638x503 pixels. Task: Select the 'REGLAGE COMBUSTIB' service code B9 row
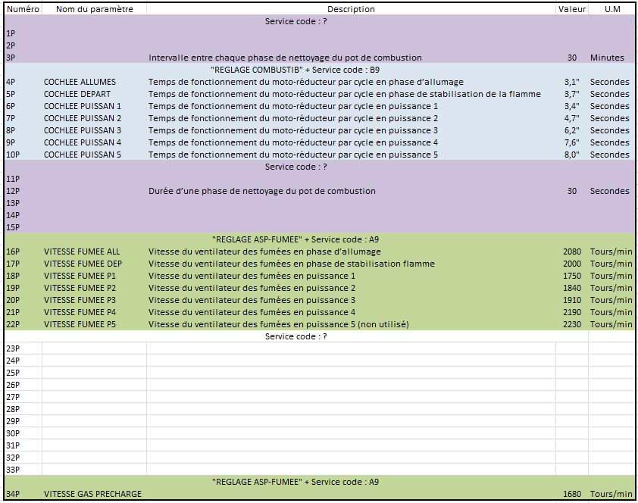(296, 70)
